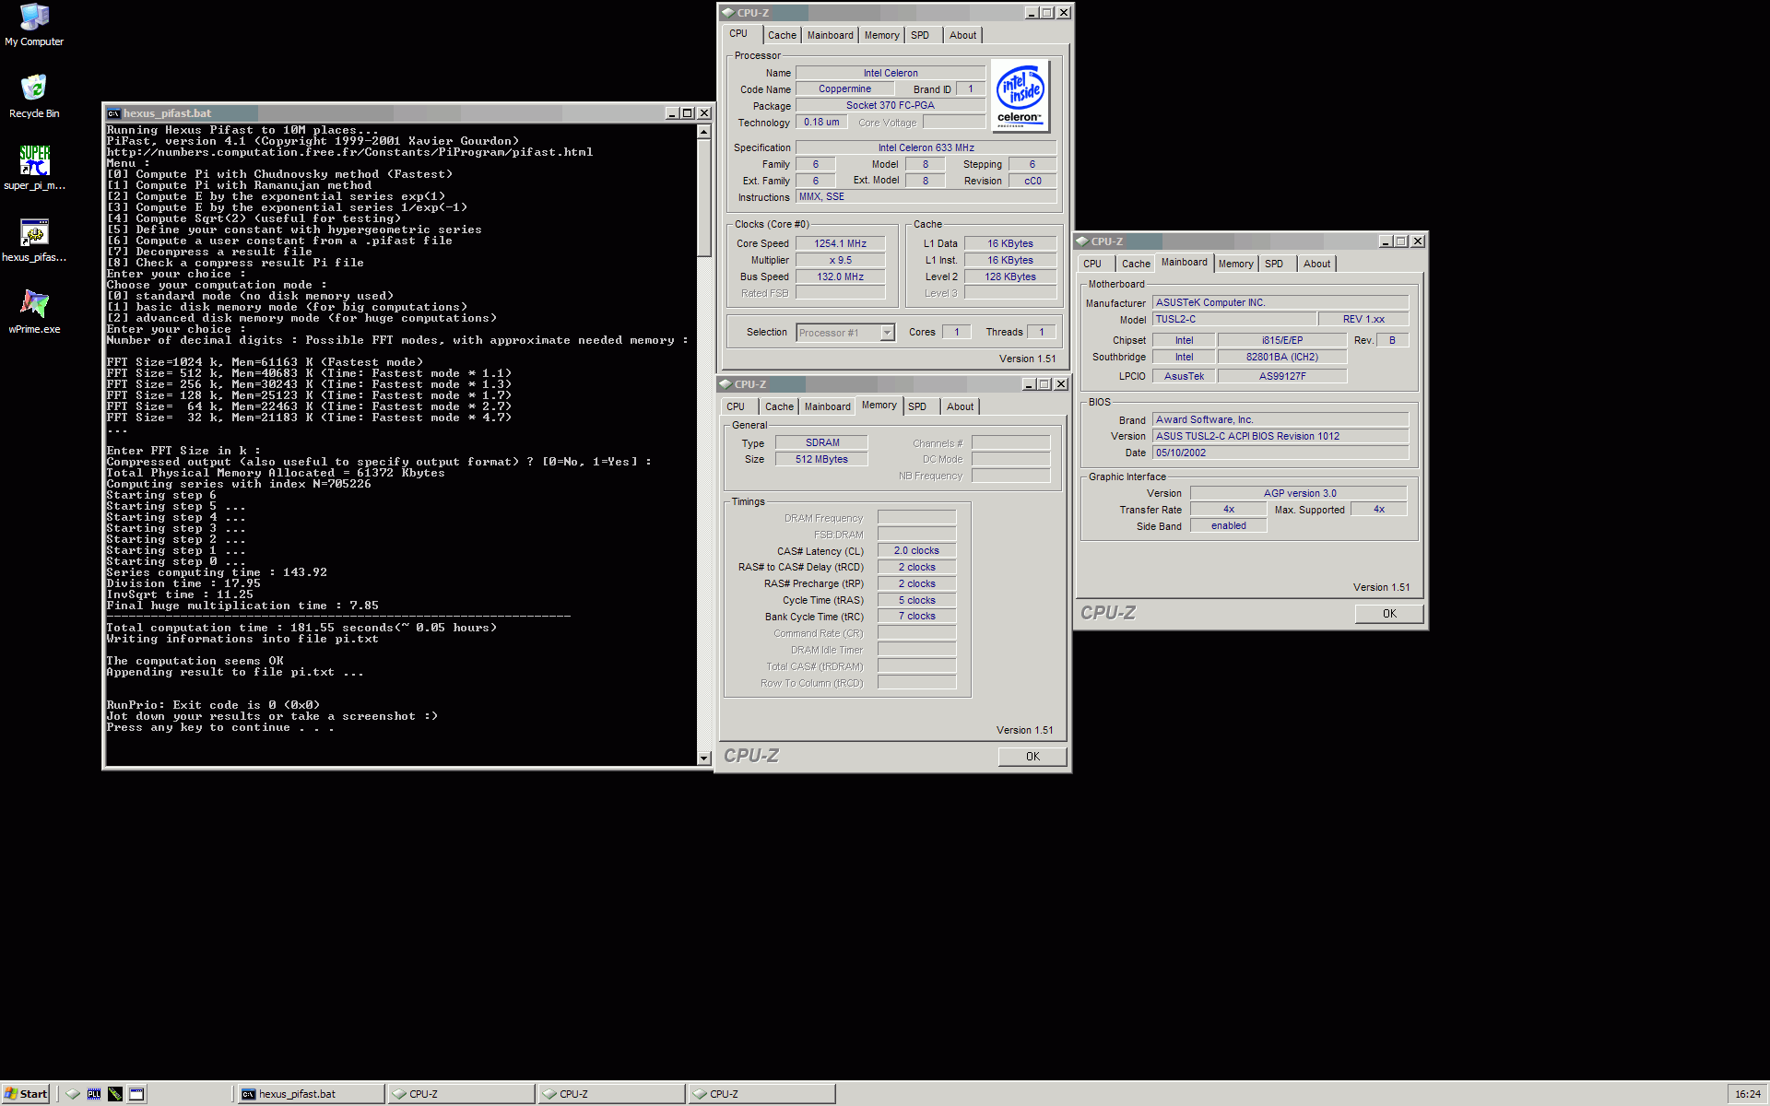
Task: Click the memory Type SDRAM field
Action: [x=821, y=443]
